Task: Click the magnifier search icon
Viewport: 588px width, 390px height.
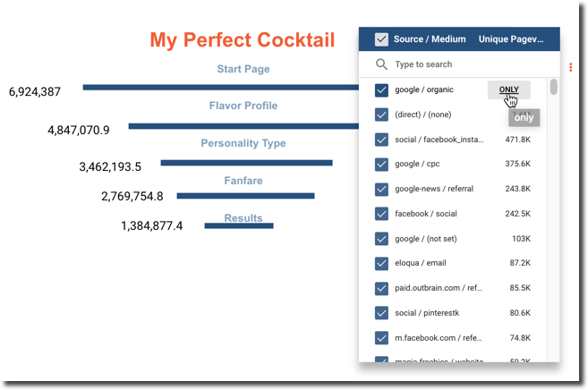Action: click(382, 64)
